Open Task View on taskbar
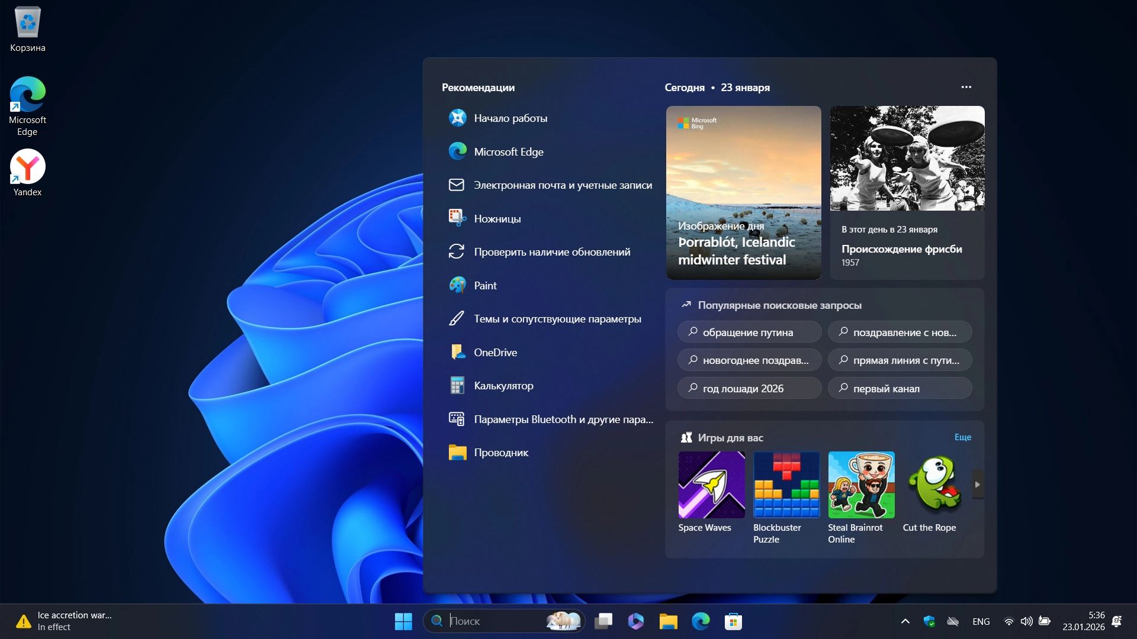 coord(603,621)
